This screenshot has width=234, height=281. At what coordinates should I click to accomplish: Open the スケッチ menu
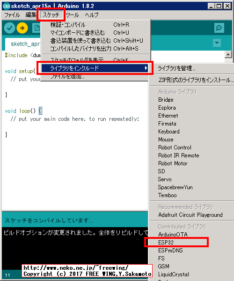[51, 15]
